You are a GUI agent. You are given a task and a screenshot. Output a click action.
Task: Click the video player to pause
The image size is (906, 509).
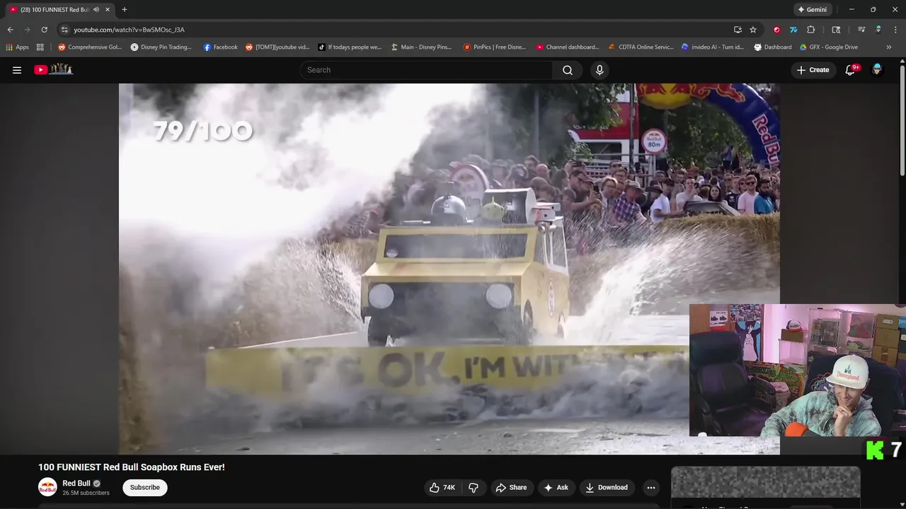[x=449, y=269]
